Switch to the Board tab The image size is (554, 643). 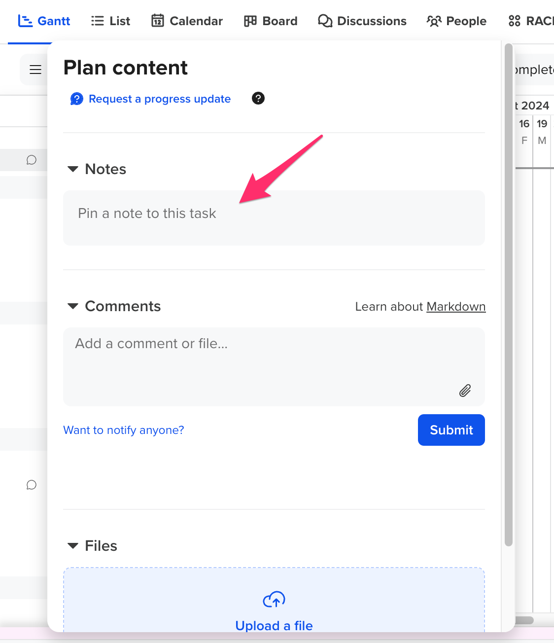[x=271, y=21]
